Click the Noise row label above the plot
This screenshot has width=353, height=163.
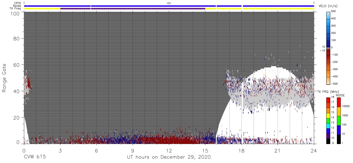pyautogui.click(x=17, y=6)
